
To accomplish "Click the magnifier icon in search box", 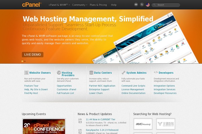I will 154,5.
